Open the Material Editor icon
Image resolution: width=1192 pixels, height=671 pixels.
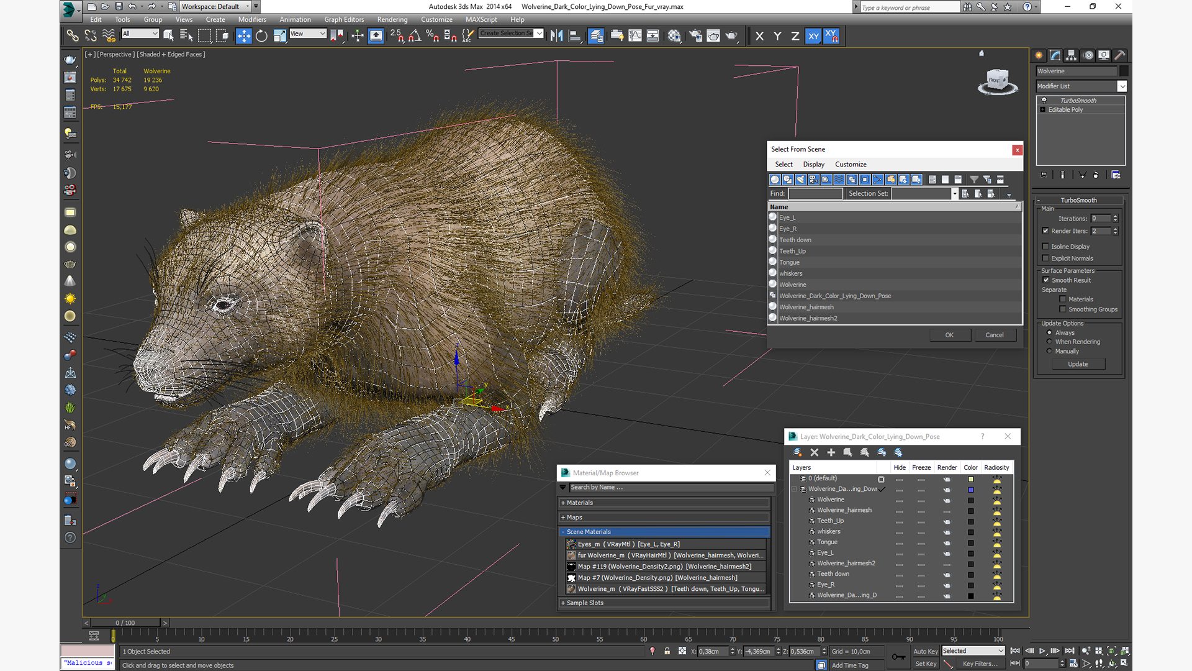tap(674, 36)
